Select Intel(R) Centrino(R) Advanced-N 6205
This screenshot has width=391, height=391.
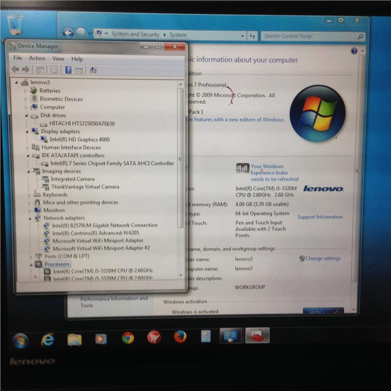point(96,233)
